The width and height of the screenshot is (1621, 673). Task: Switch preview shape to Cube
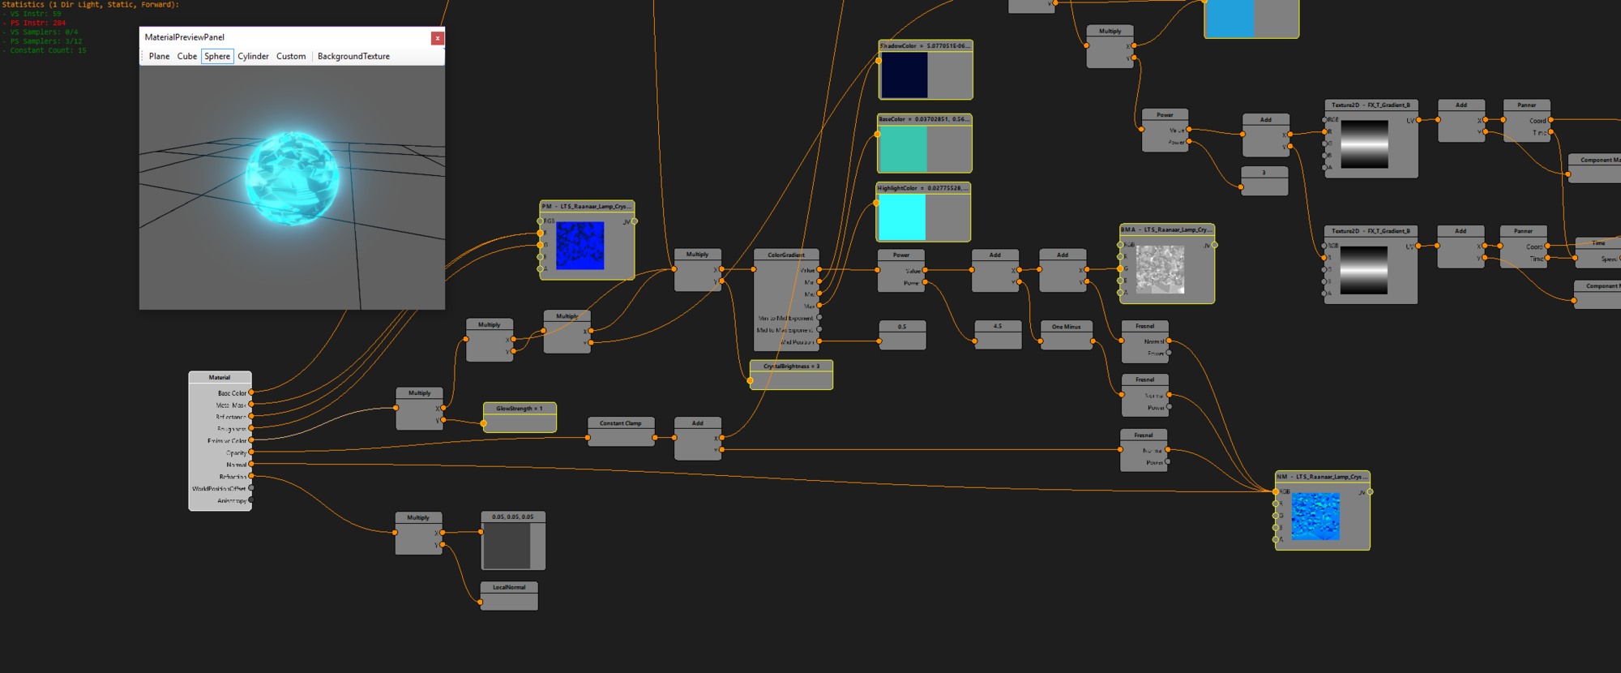tap(187, 57)
